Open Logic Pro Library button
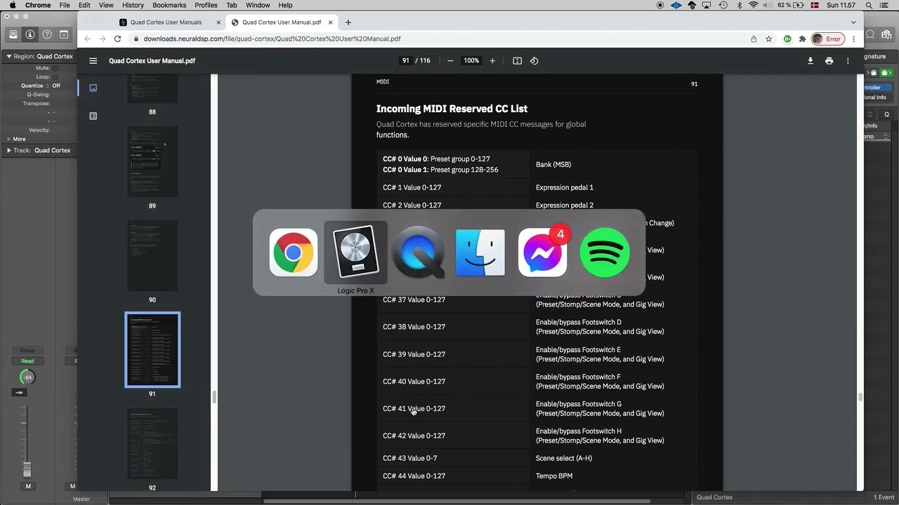Viewport: 899px width, 505px height. click(x=13, y=34)
